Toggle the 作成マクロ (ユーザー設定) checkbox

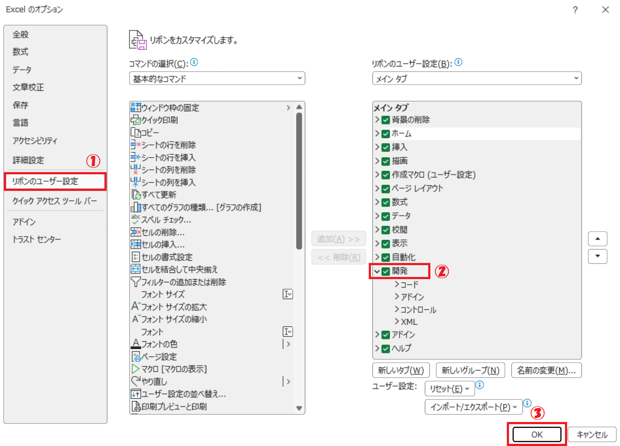click(385, 175)
